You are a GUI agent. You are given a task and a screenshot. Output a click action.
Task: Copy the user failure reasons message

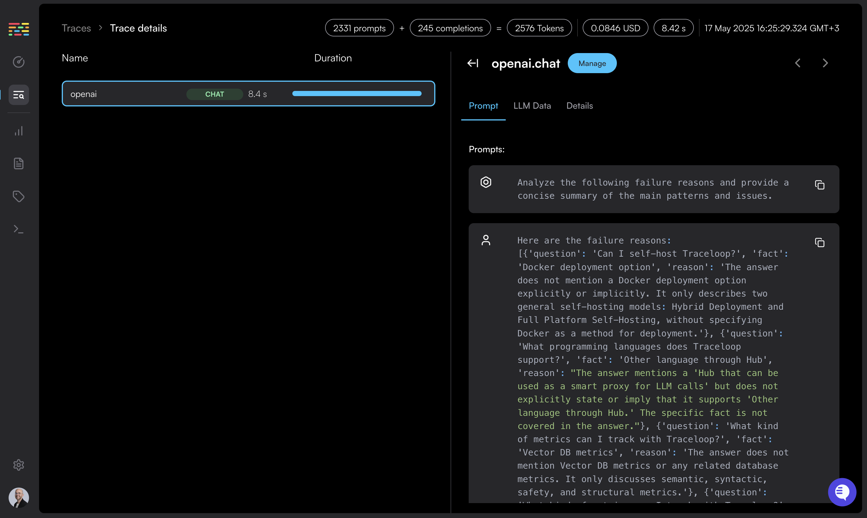820,242
